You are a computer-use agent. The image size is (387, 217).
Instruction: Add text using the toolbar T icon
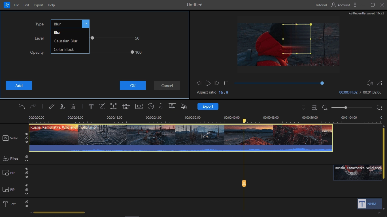point(91,106)
